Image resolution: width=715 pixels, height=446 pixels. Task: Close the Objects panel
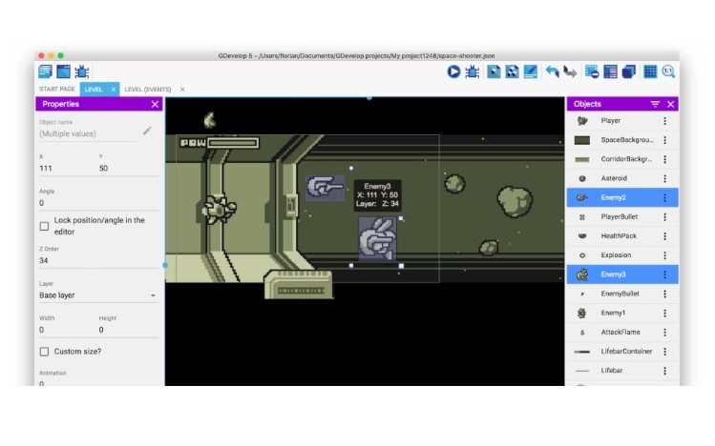pyautogui.click(x=671, y=104)
